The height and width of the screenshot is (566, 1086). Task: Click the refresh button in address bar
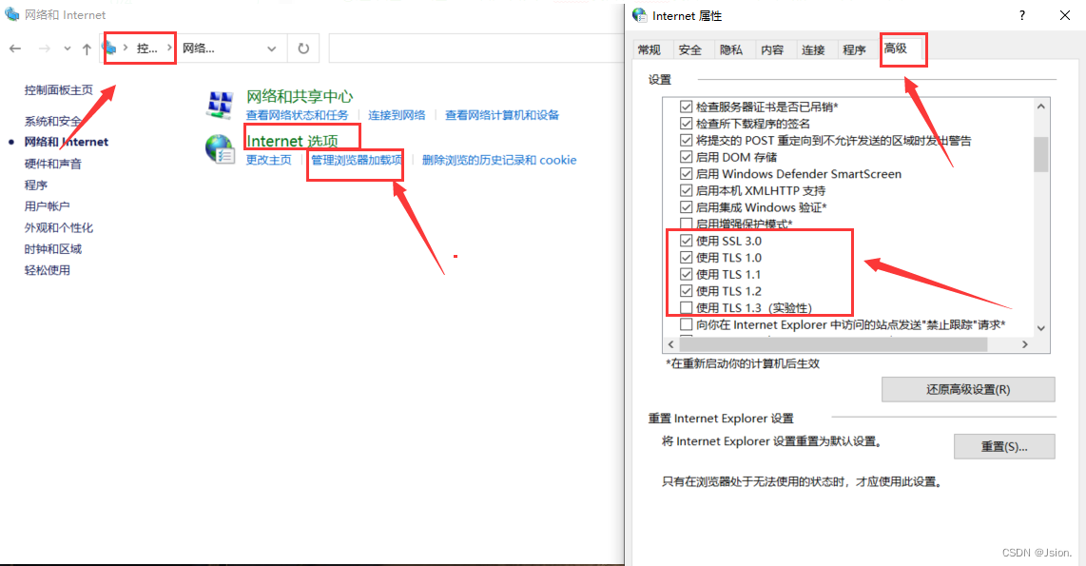point(303,49)
